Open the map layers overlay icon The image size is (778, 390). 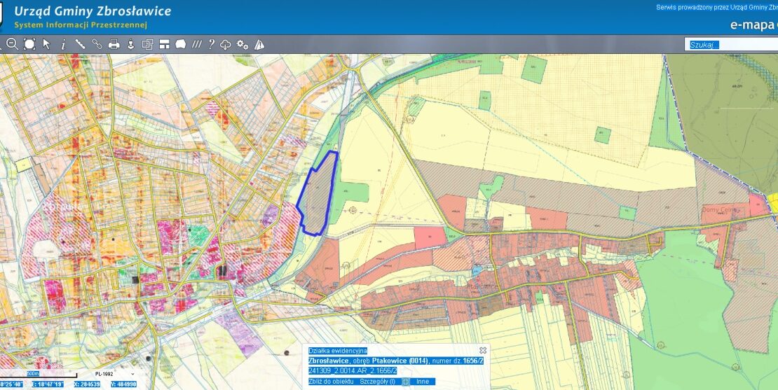coord(147,44)
